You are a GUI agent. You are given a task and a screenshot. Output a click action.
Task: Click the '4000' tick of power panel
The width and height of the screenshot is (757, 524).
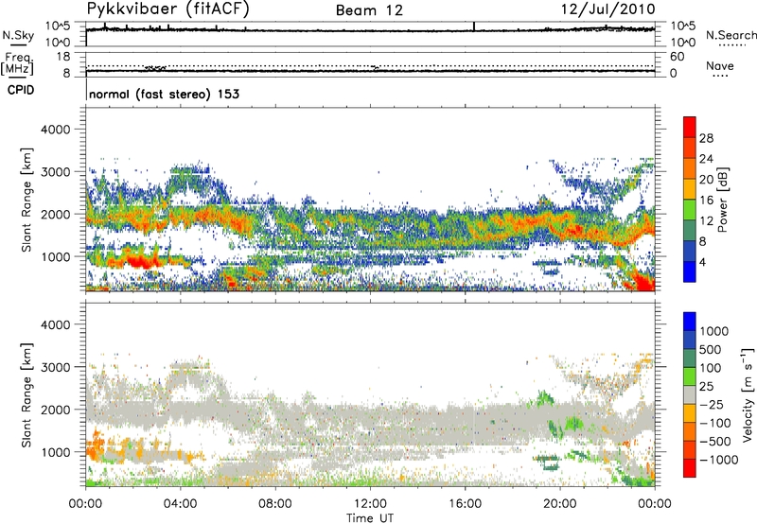pos(55,130)
